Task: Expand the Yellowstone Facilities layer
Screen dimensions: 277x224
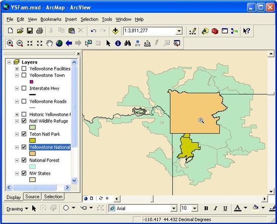Action: [x=17, y=68]
